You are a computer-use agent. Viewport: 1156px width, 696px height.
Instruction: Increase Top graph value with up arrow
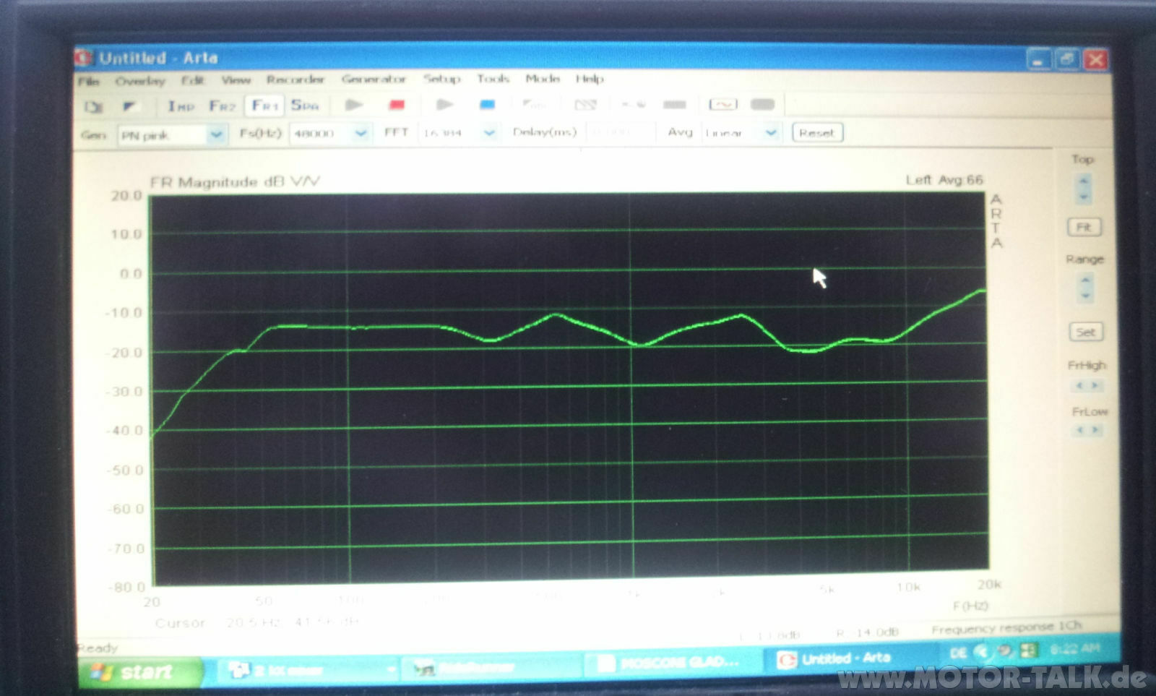1083,181
